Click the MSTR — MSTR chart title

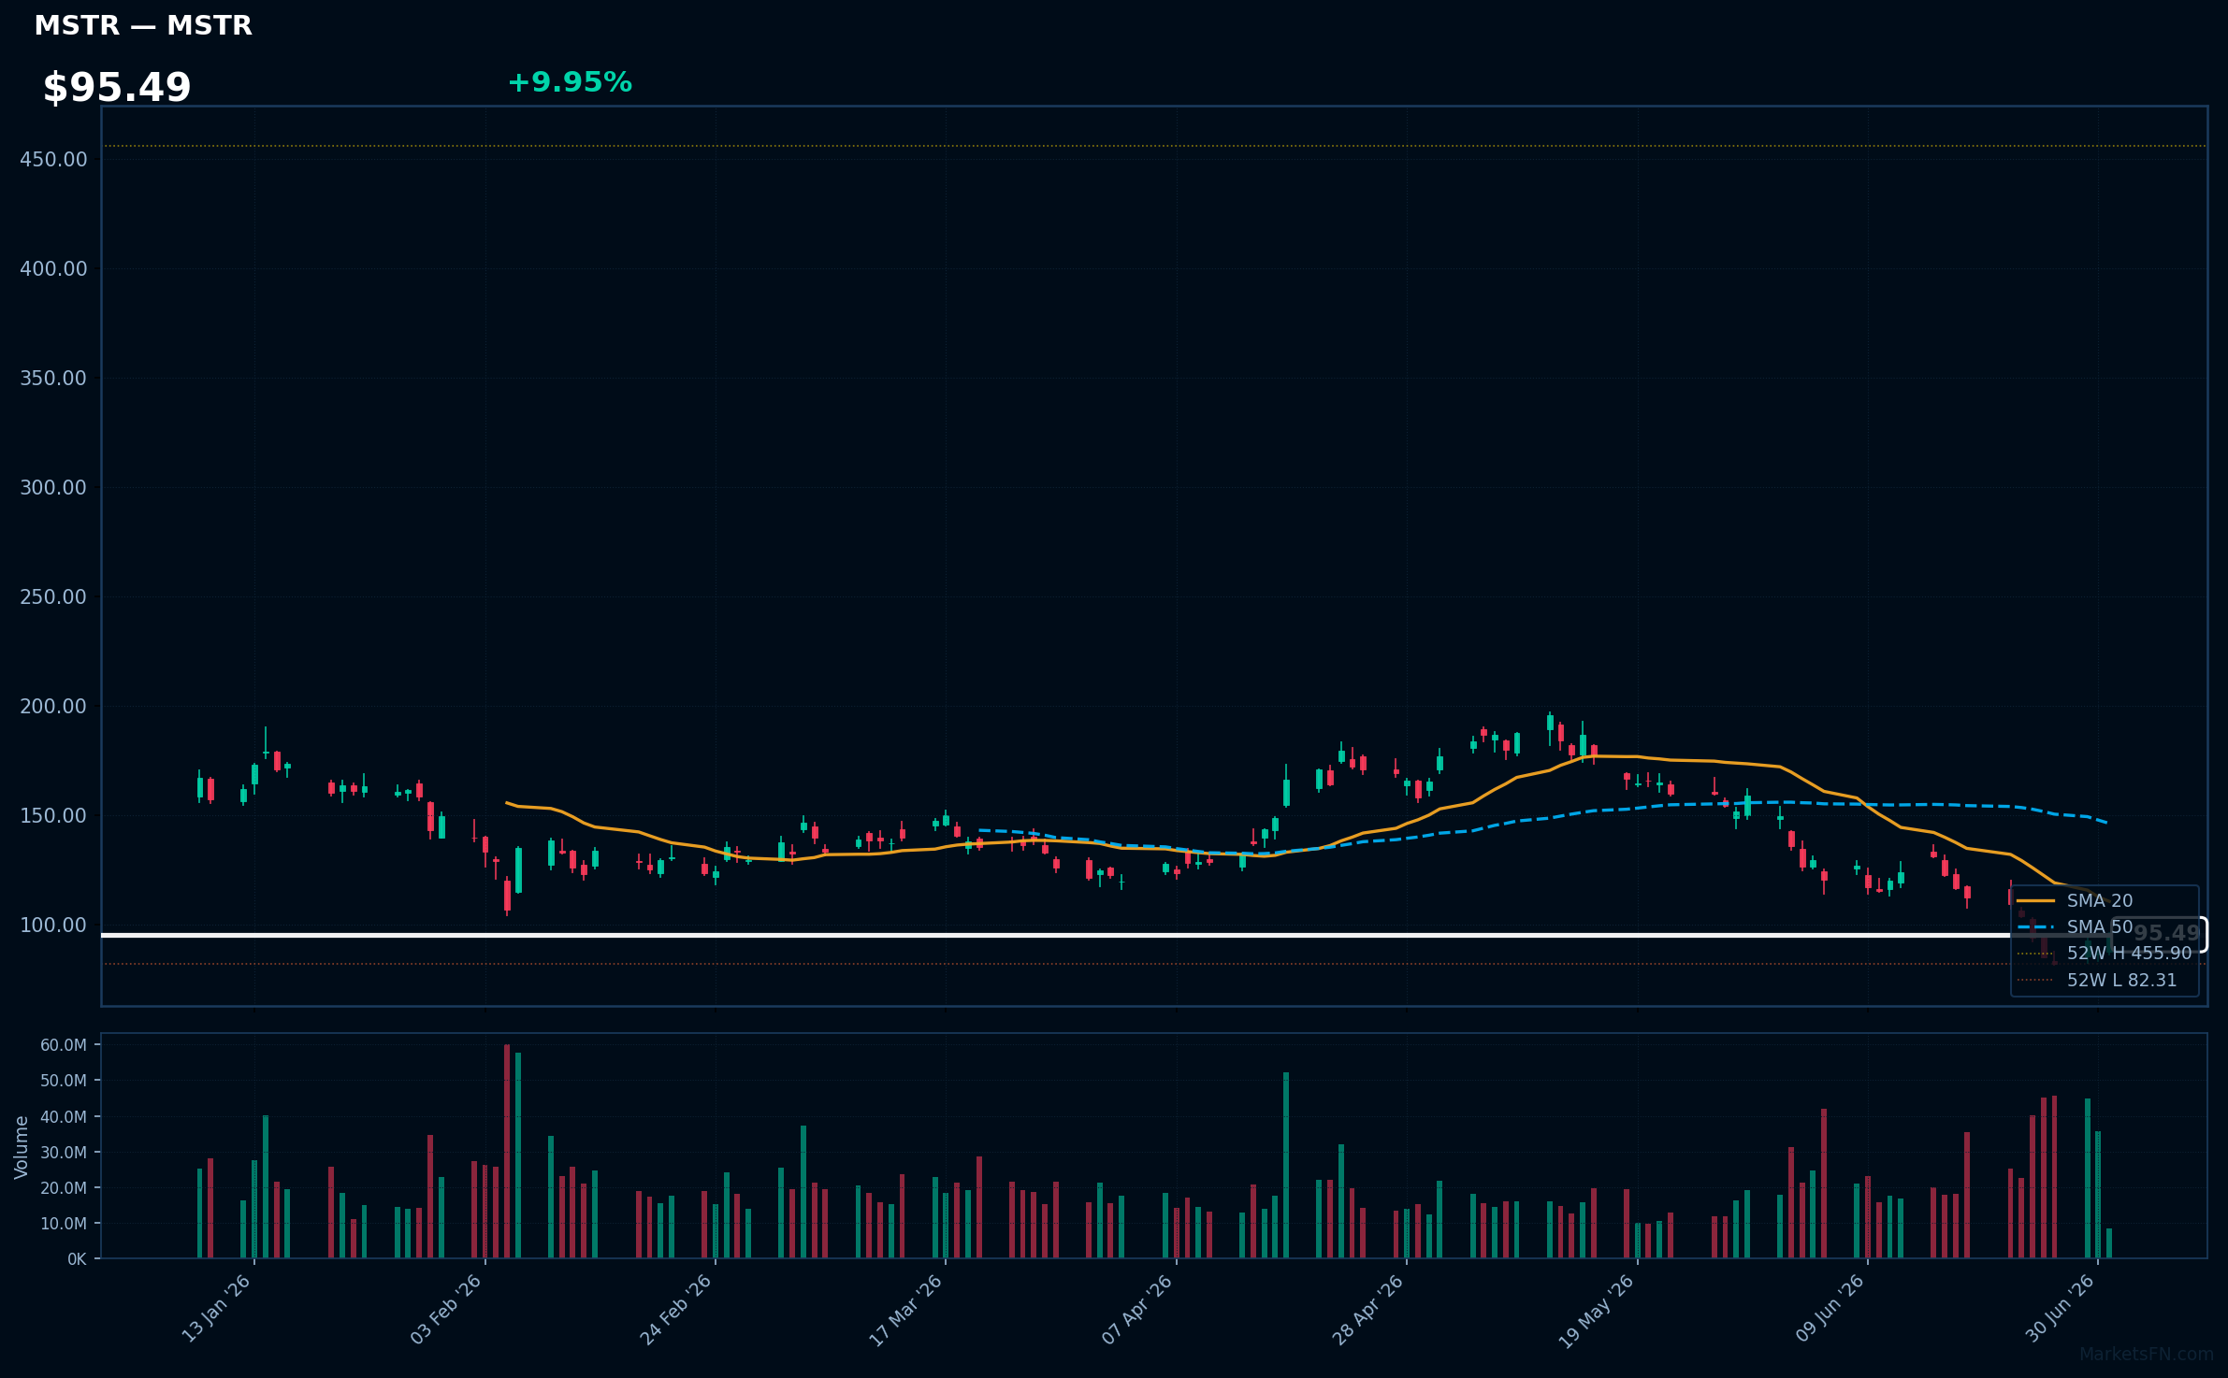point(143,26)
